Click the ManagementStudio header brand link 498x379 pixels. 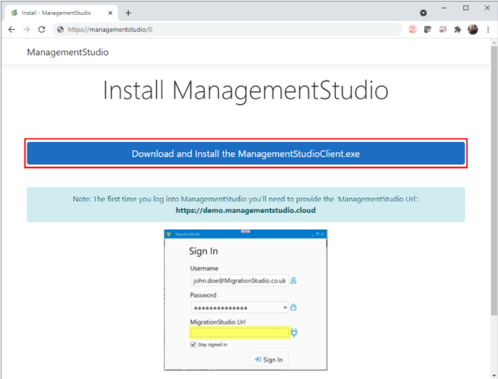[x=67, y=52]
